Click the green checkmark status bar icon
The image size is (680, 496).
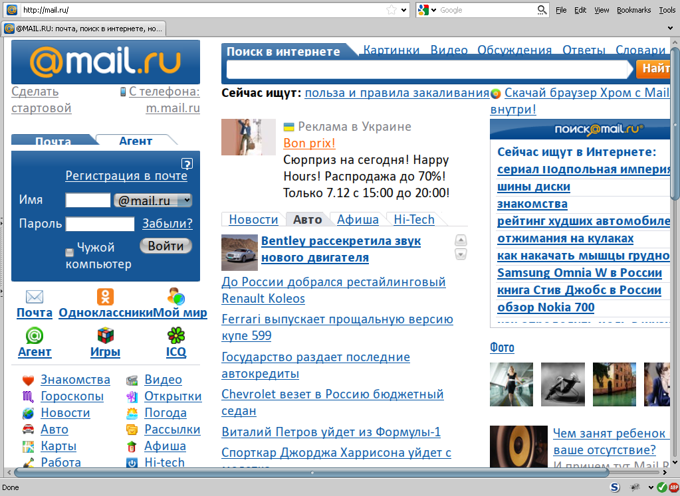[x=662, y=487]
